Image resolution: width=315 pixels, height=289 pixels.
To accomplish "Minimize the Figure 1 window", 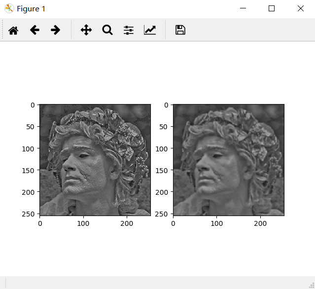I will (243, 8).
